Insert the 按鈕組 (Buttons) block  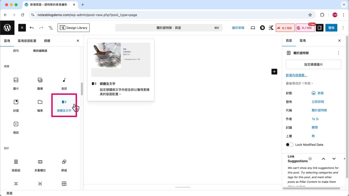click(x=16, y=165)
